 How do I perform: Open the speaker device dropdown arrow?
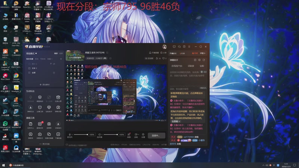point(102,134)
